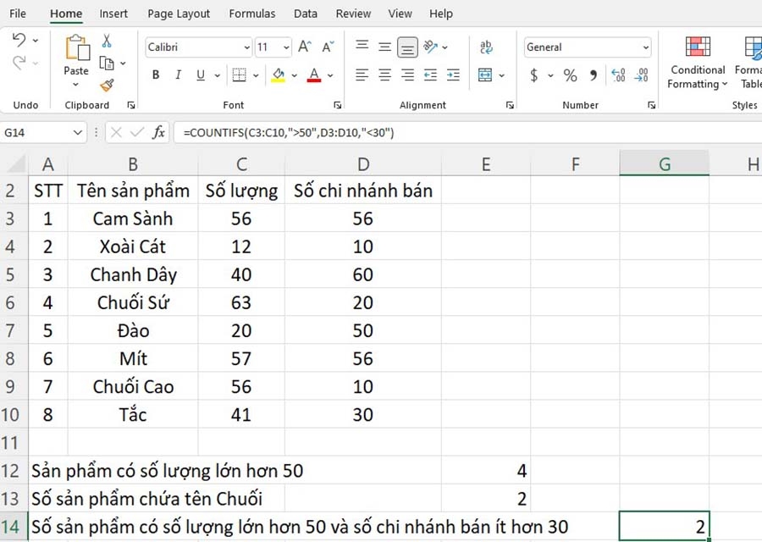This screenshot has height=542, width=762.
Task: Click the Increase Indent icon
Action: (x=453, y=75)
